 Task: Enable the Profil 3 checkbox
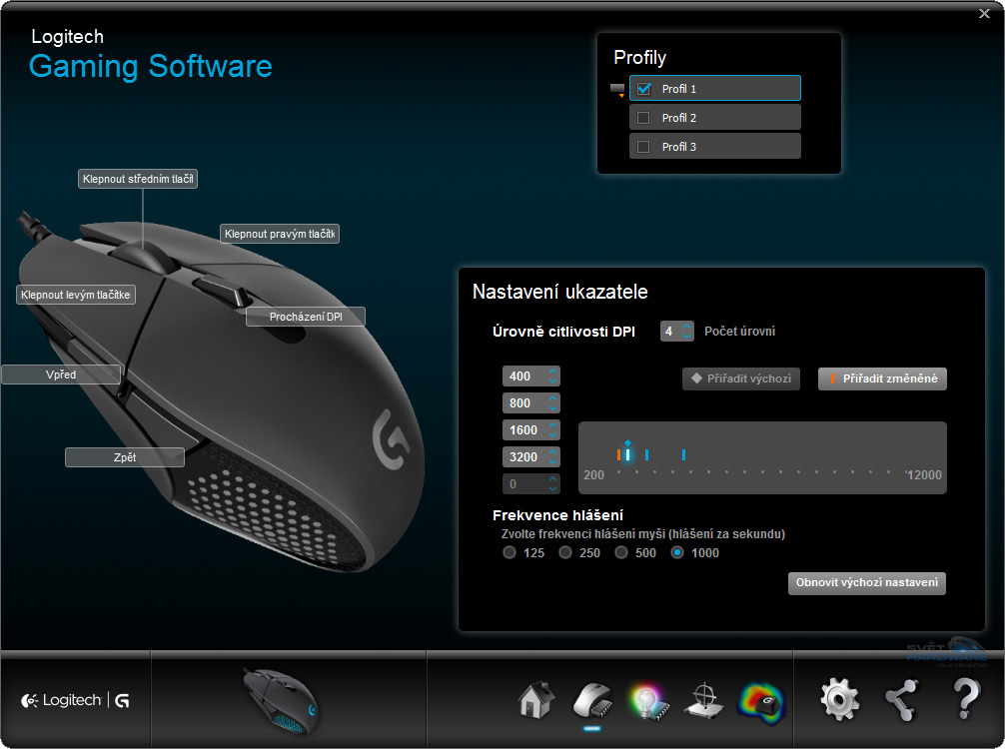pyautogui.click(x=643, y=146)
